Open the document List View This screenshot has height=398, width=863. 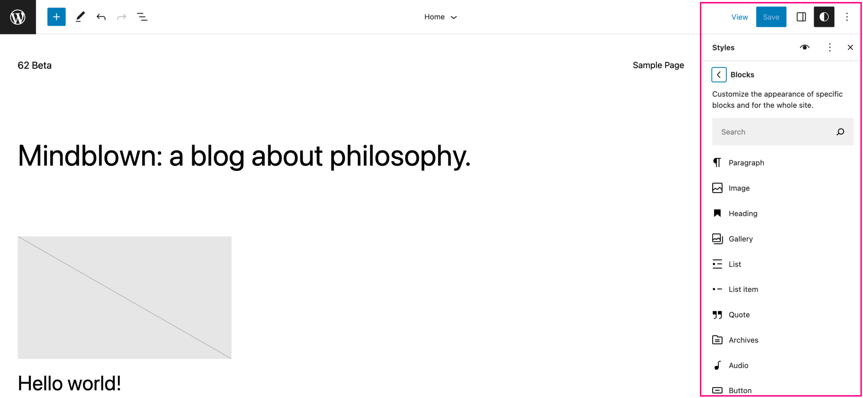tap(142, 17)
